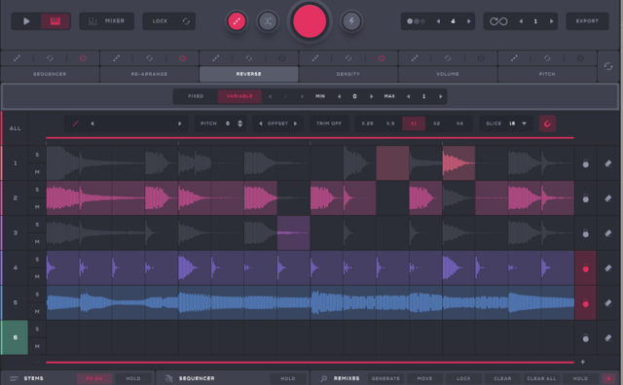Switch to the Re-Arrange tab
The height and width of the screenshot is (385, 623).
coord(149,74)
